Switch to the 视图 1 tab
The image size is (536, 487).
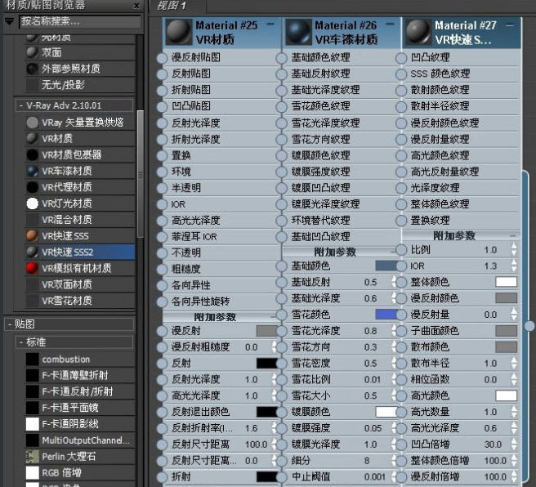coord(172,6)
